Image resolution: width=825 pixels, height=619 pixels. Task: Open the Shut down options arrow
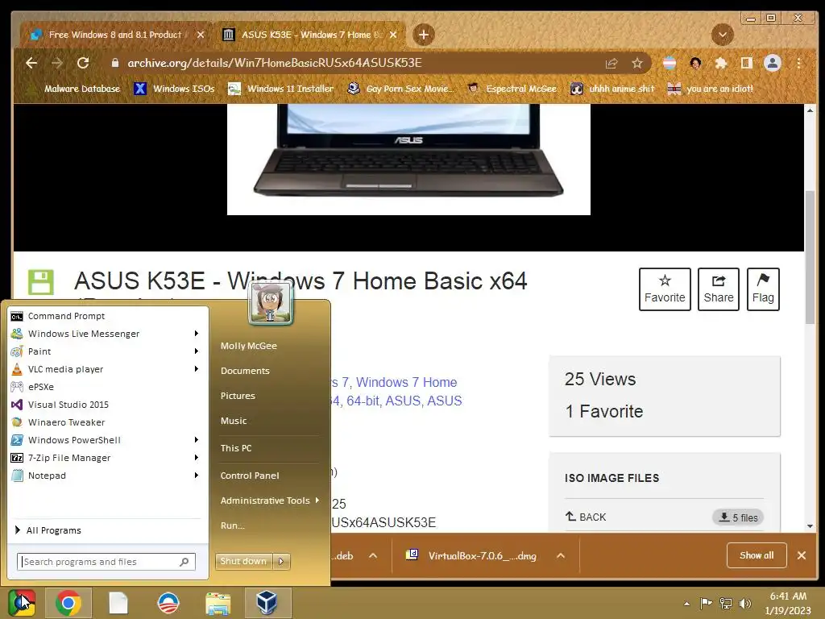pyautogui.click(x=281, y=561)
